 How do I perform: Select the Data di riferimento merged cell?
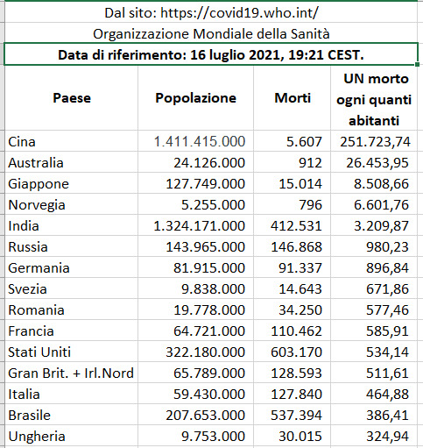coord(211,54)
